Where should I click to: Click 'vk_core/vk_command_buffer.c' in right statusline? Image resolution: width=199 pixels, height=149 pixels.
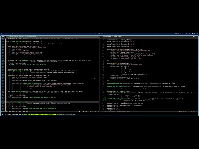119,111
